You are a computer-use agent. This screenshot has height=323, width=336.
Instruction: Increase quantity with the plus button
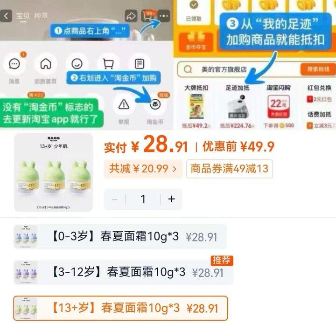[x=171, y=199]
